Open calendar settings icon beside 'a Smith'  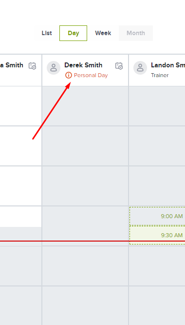coord(32,66)
